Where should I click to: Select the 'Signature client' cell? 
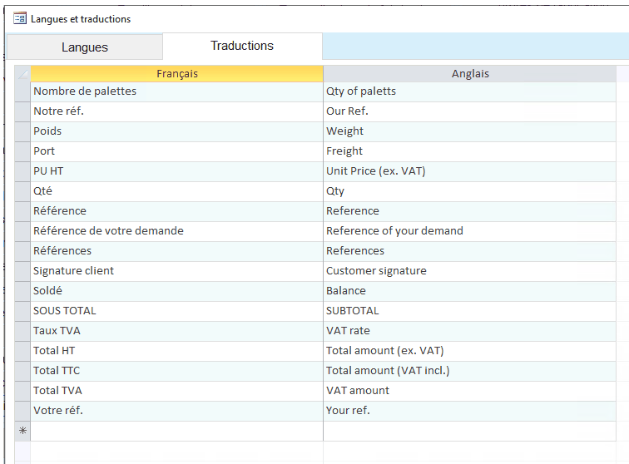176,271
